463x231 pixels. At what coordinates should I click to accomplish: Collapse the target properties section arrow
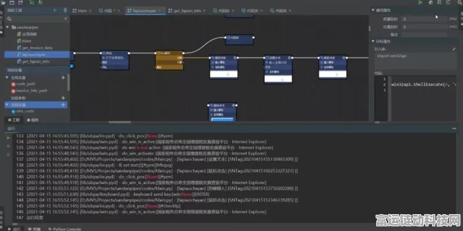pos(373,42)
